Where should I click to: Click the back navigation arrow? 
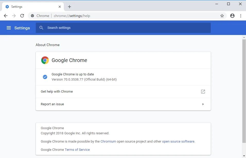(6, 16)
